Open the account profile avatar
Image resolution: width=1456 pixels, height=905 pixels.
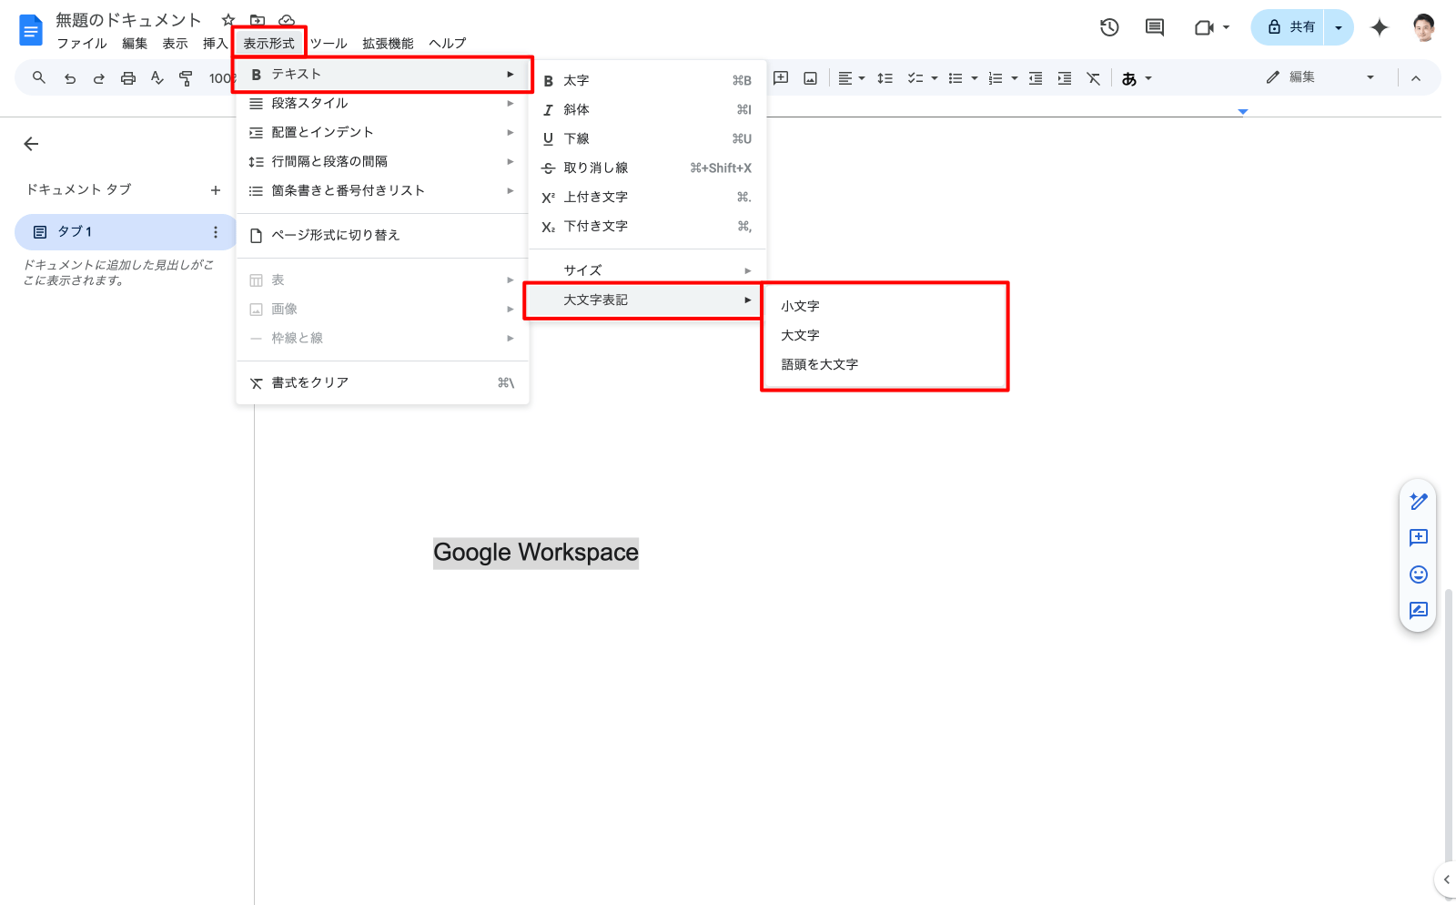1424,27
